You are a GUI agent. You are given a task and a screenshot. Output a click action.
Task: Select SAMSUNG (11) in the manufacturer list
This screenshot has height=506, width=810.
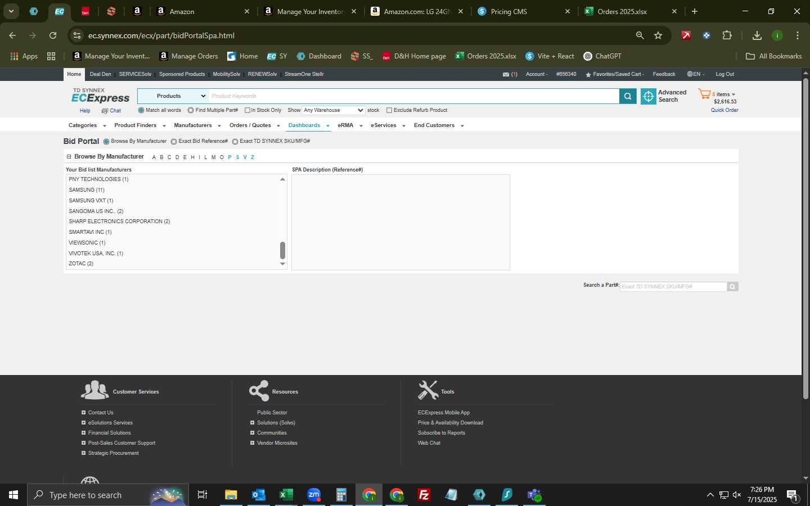86,190
